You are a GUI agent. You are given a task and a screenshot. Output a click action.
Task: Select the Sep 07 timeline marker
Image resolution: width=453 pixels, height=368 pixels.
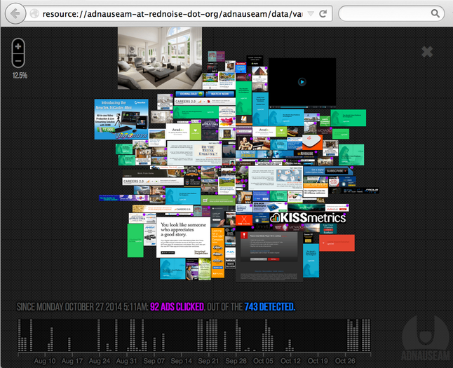(154, 361)
